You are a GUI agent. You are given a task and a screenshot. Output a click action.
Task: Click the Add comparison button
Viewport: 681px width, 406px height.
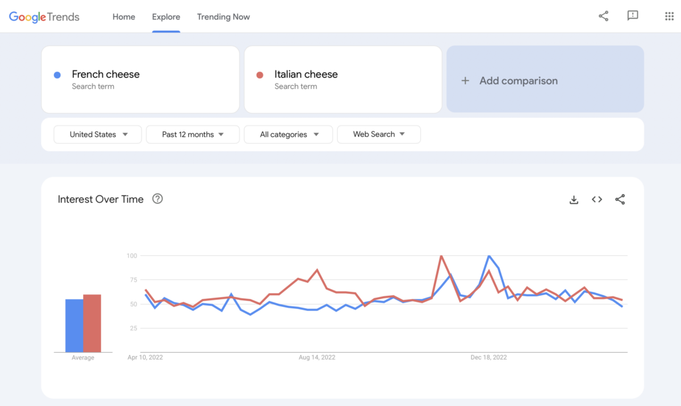pyautogui.click(x=545, y=80)
